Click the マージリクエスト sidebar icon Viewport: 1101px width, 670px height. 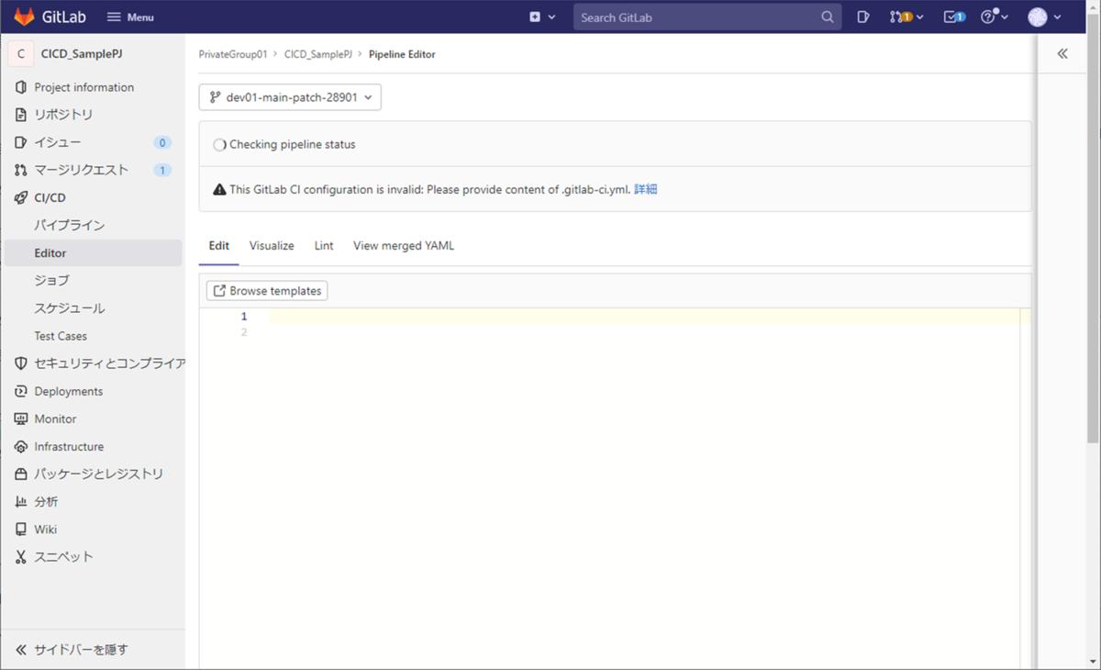21,170
